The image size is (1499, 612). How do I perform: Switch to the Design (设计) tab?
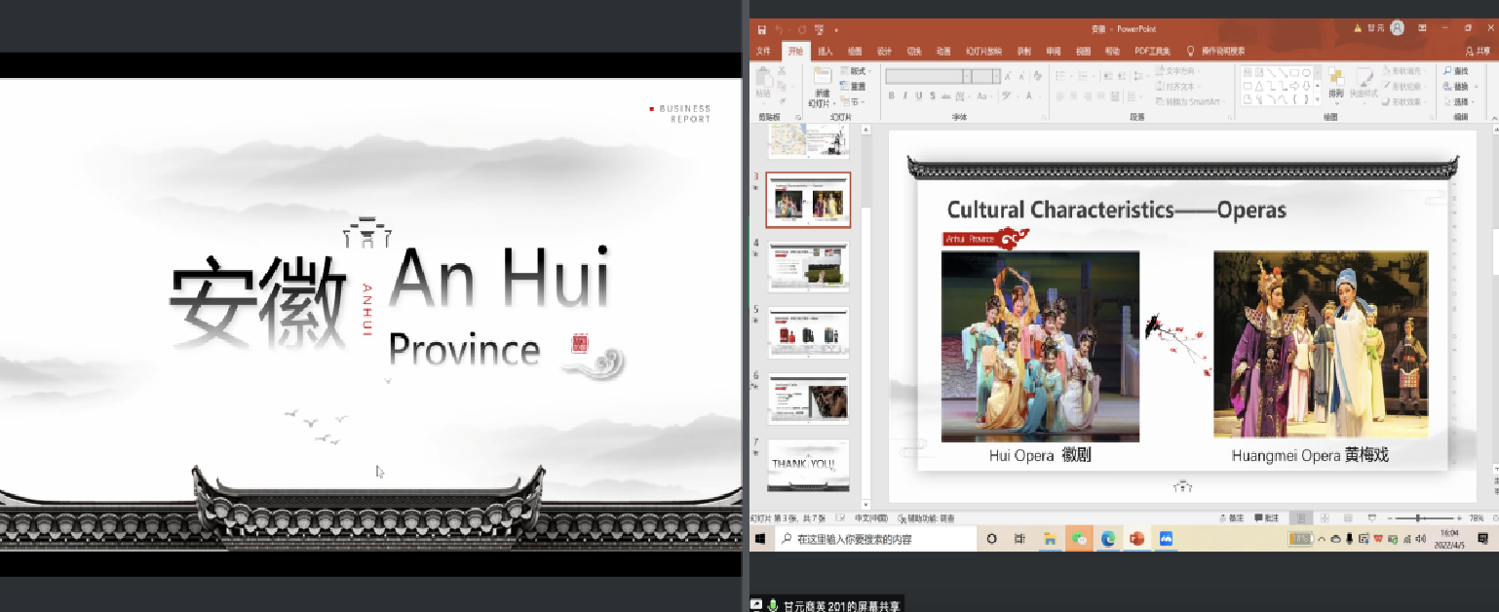[x=884, y=51]
